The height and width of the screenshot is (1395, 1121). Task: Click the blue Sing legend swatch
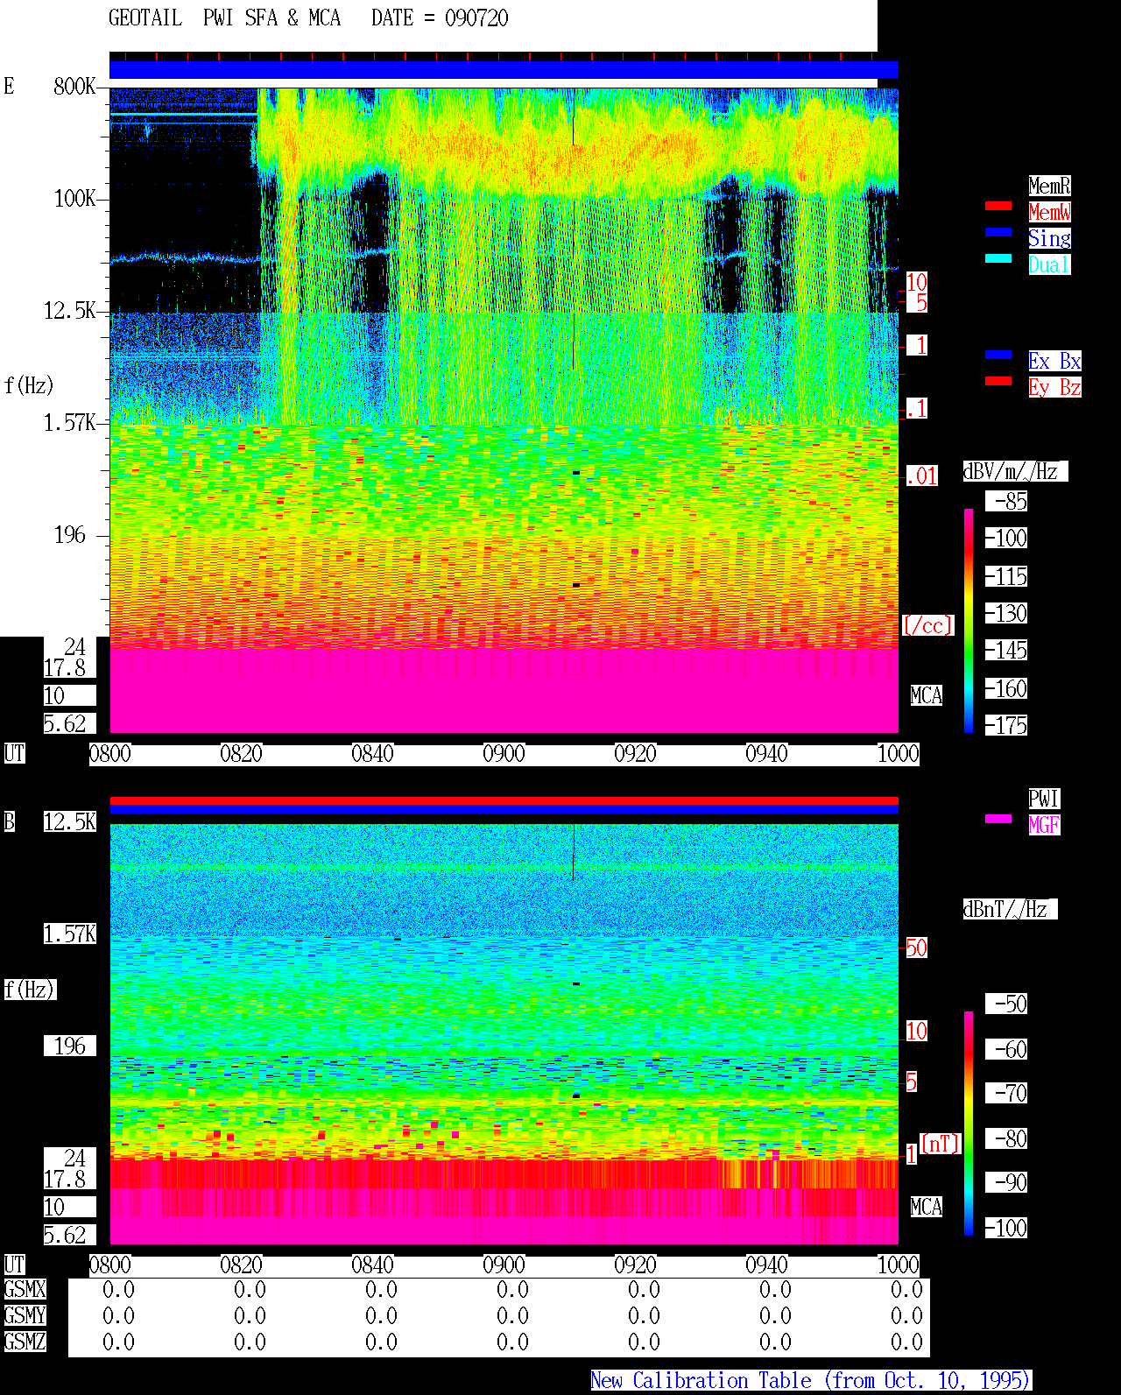[x=998, y=232]
